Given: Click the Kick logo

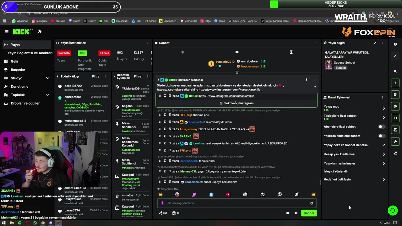Looking at the screenshot, I should pos(21,32).
